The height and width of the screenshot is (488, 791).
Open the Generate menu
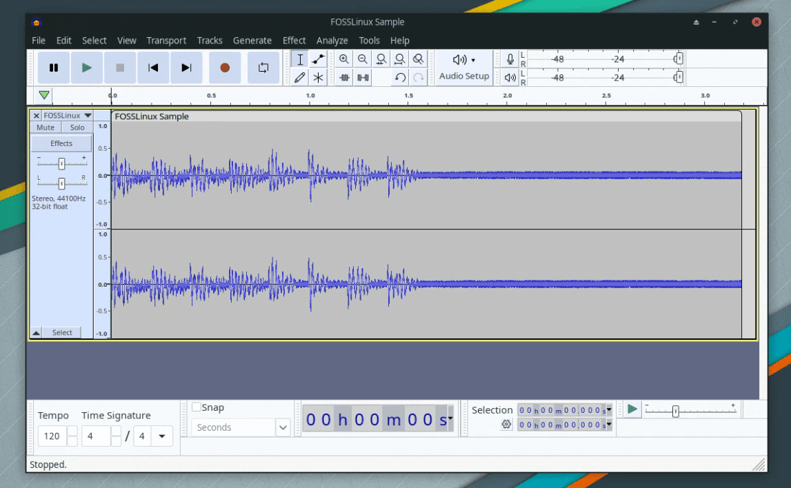tap(252, 41)
